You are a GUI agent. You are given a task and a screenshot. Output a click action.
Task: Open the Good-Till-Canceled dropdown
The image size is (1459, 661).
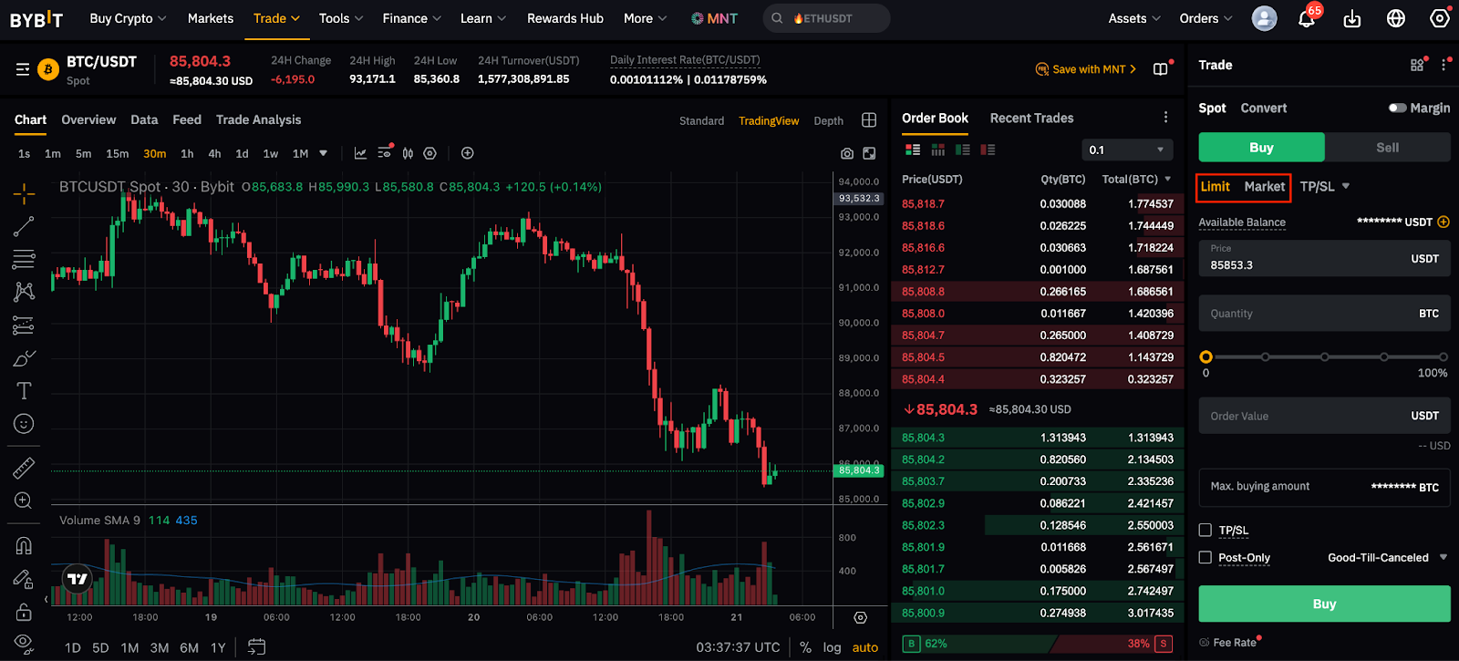[x=1387, y=557]
